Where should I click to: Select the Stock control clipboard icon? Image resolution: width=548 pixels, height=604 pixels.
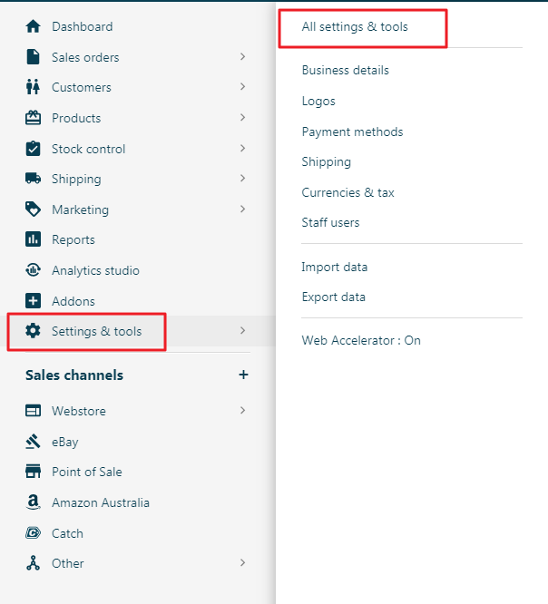tap(34, 149)
